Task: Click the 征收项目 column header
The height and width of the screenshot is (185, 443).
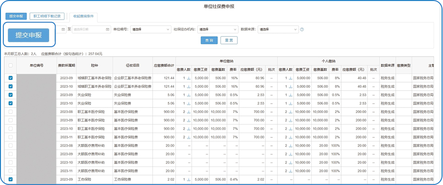Action: coord(133,65)
